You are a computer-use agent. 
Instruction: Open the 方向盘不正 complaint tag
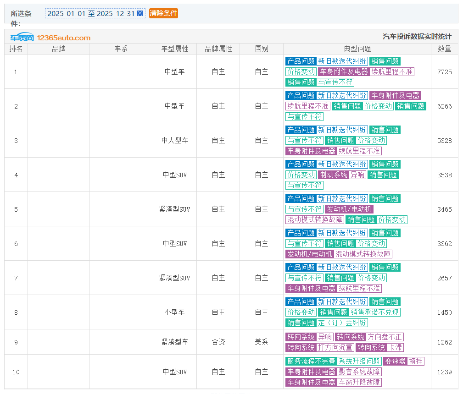point(385,337)
